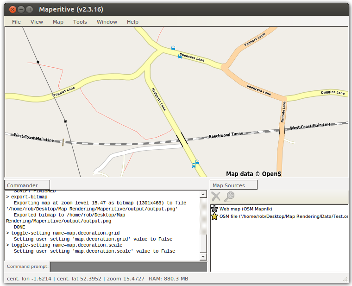Click the Duggins Lane road label
The image size is (352, 286).
pyautogui.click(x=333, y=93)
